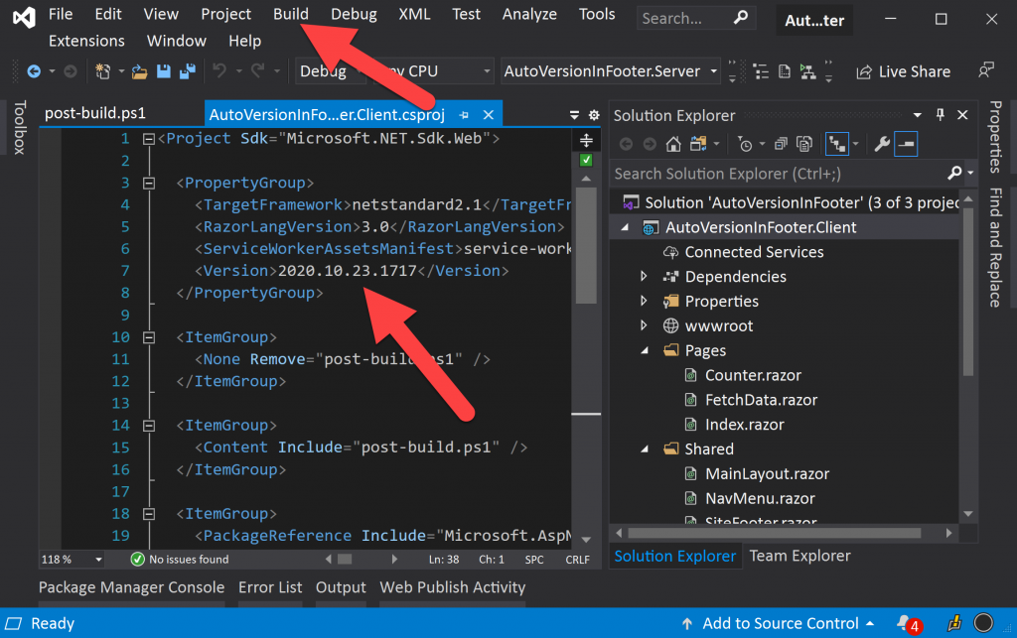
Task: Open the Find and Replace side tab
Action: click(x=995, y=247)
